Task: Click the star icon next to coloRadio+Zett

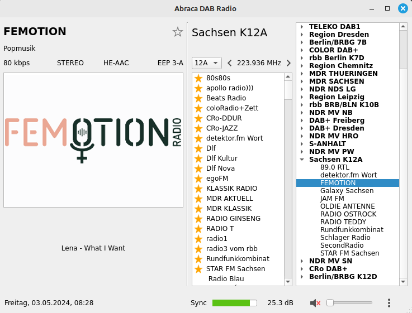Action: click(198, 108)
